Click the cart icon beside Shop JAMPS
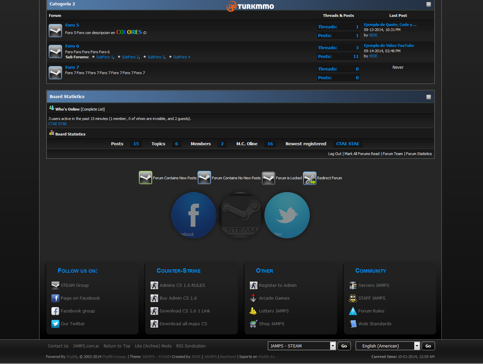The width and height of the screenshot is (483, 364). 253,324
